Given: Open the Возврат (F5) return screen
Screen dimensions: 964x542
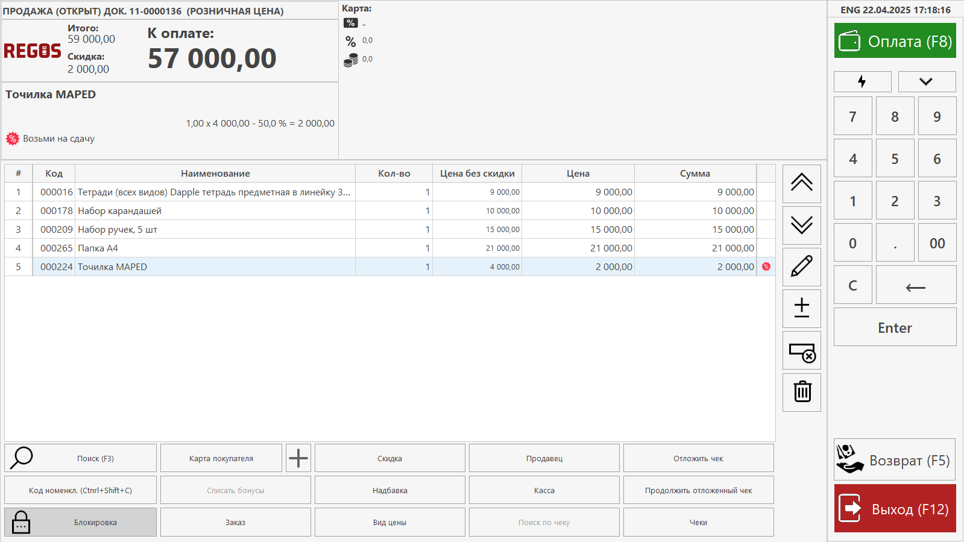Looking at the screenshot, I should [895, 459].
